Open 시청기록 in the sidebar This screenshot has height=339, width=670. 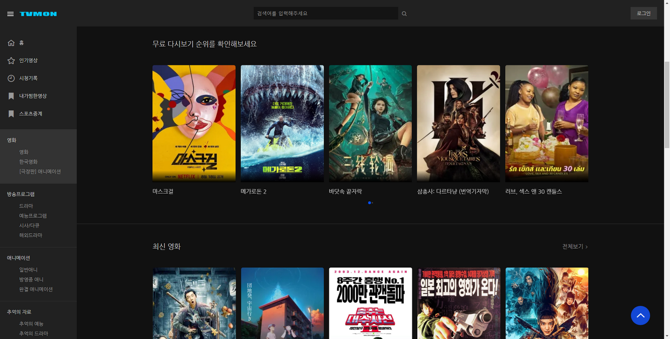coord(28,78)
